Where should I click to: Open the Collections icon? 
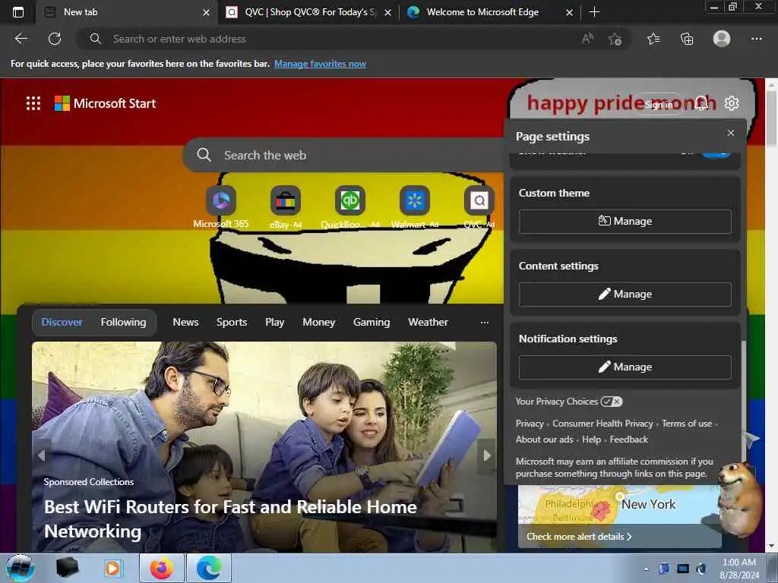[x=687, y=39]
